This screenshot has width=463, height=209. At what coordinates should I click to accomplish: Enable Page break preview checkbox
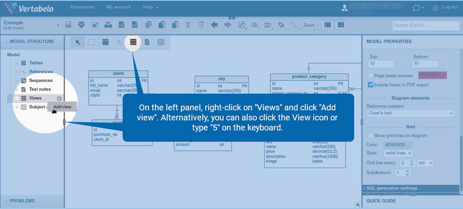coord(371,76)
